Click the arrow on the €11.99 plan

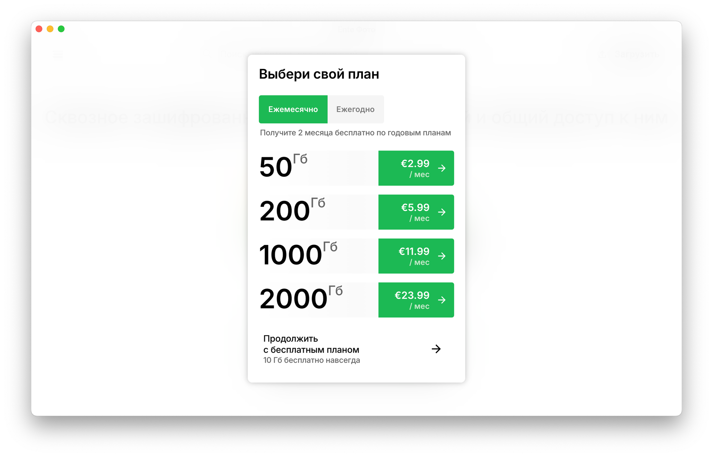coord(442,256)
